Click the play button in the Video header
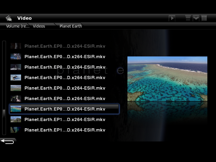 [x=172, y=18]
